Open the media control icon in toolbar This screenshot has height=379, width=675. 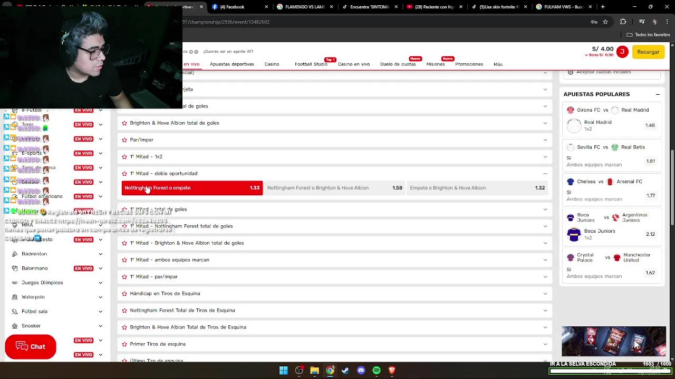click(x=642, y=22)
